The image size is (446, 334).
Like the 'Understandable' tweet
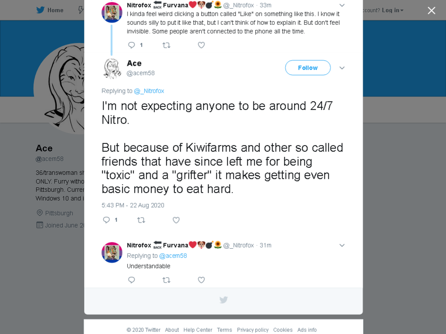point(201,280)
